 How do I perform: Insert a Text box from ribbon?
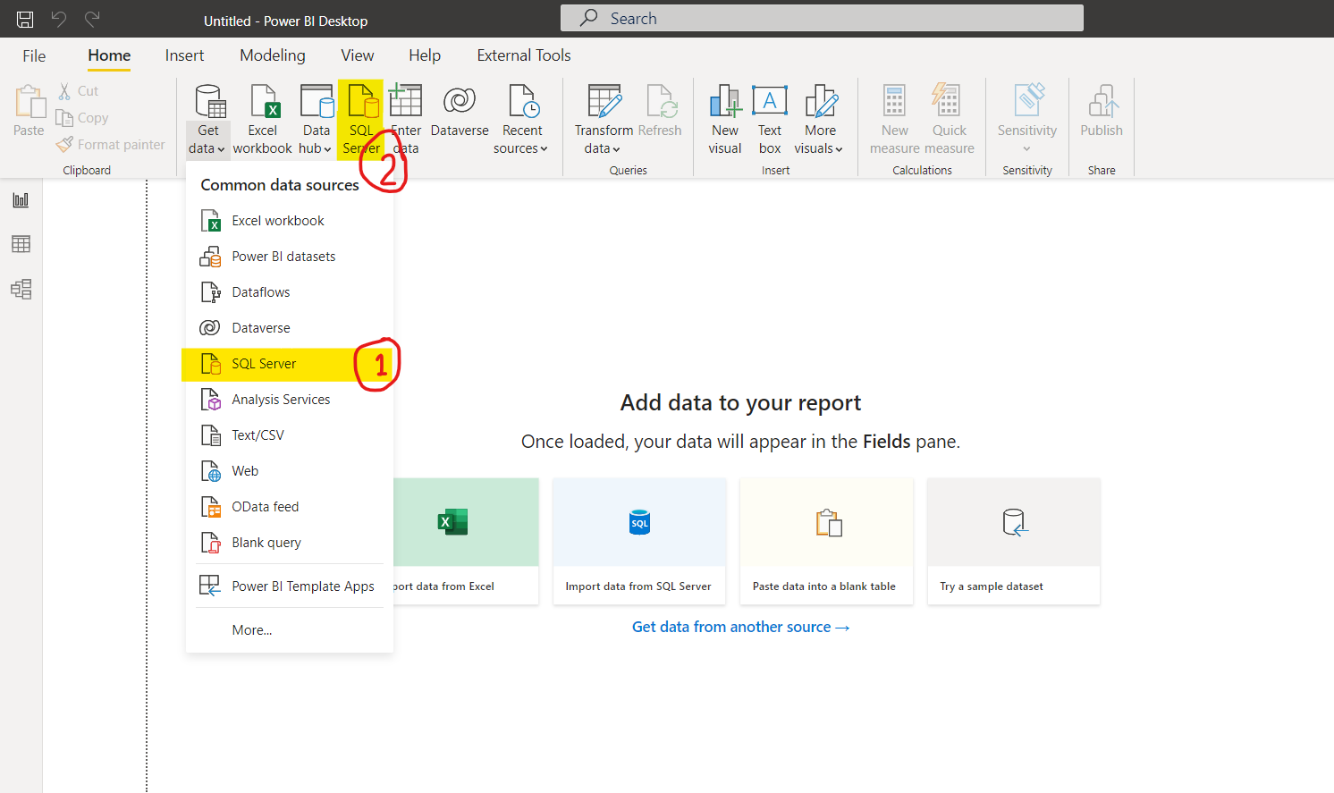[770, 120]
